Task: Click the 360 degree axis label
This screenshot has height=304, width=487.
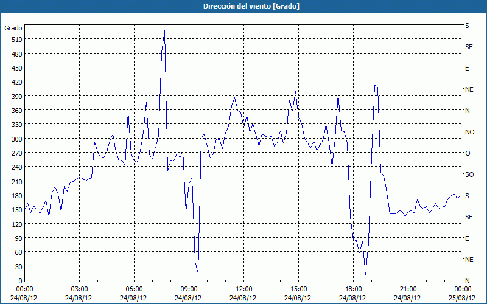Action: tap(17, 111)
